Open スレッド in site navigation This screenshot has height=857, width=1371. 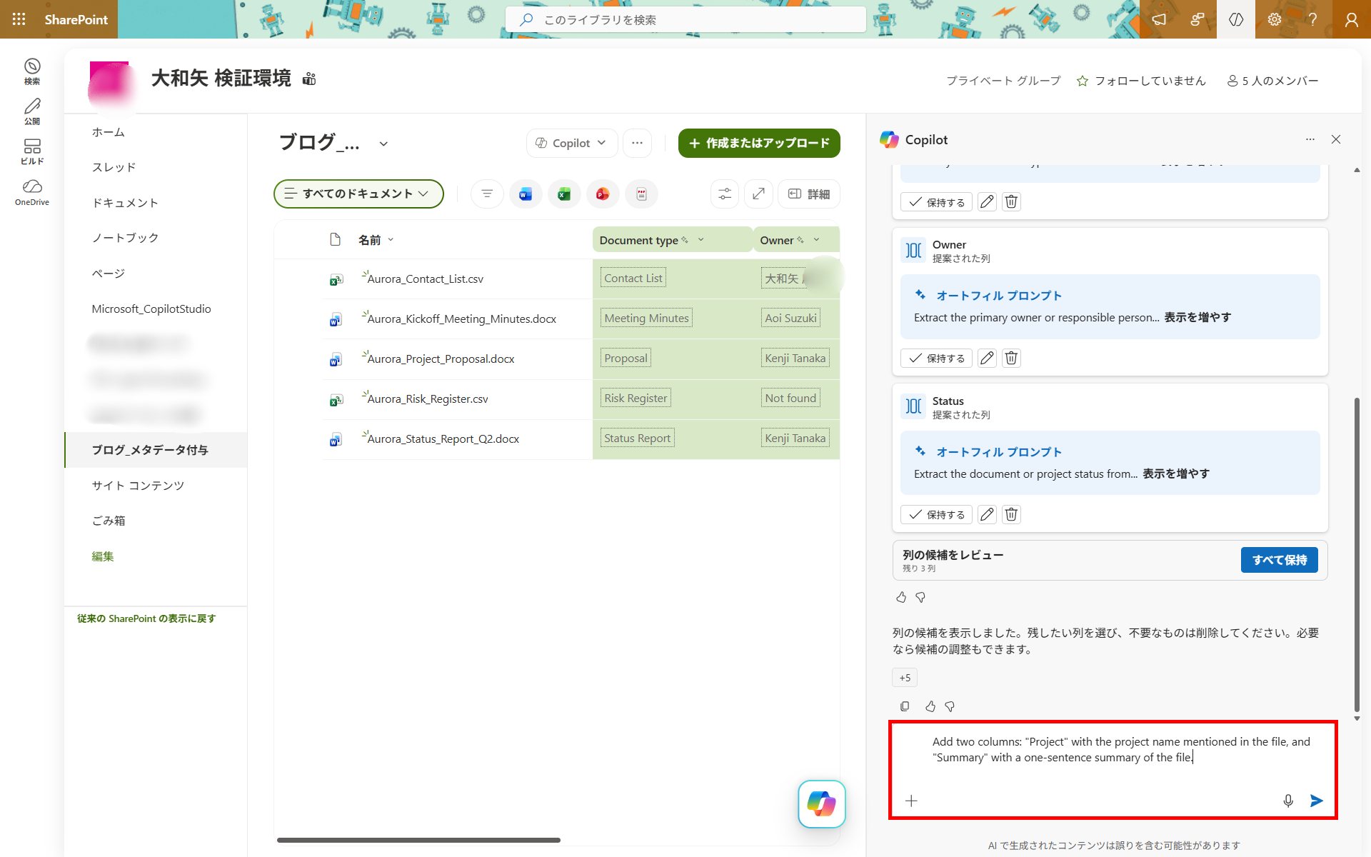[x=114, y=167]
